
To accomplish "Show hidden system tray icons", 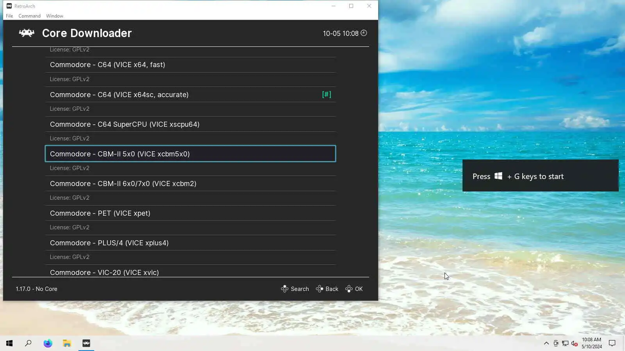I will click(546, 343).
